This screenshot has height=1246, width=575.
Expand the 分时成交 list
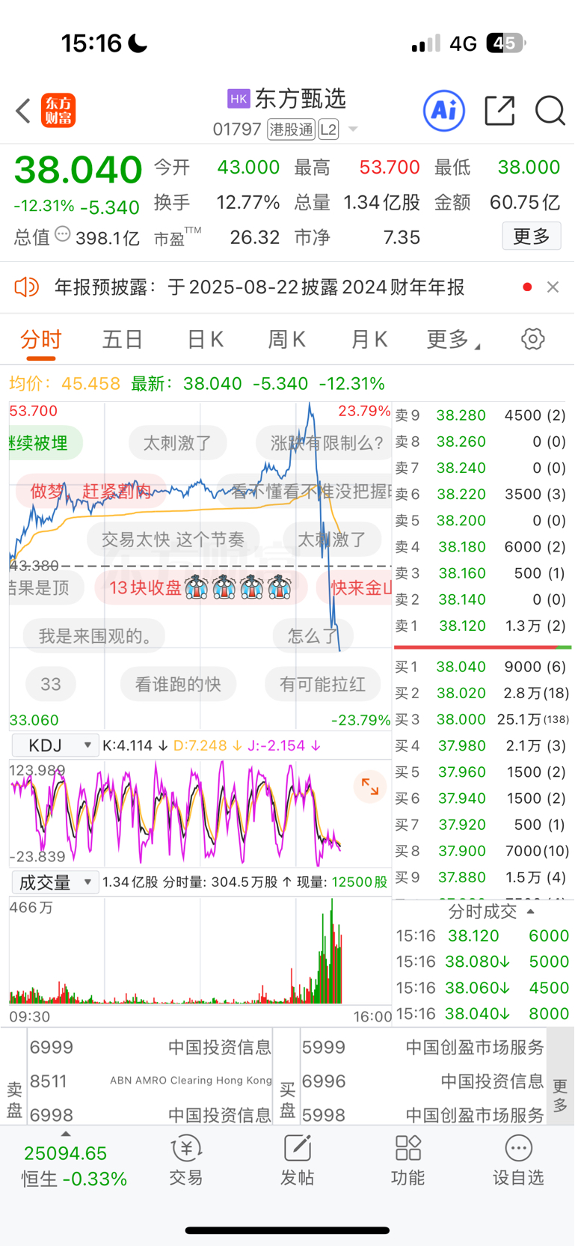[x=491, y=911]
